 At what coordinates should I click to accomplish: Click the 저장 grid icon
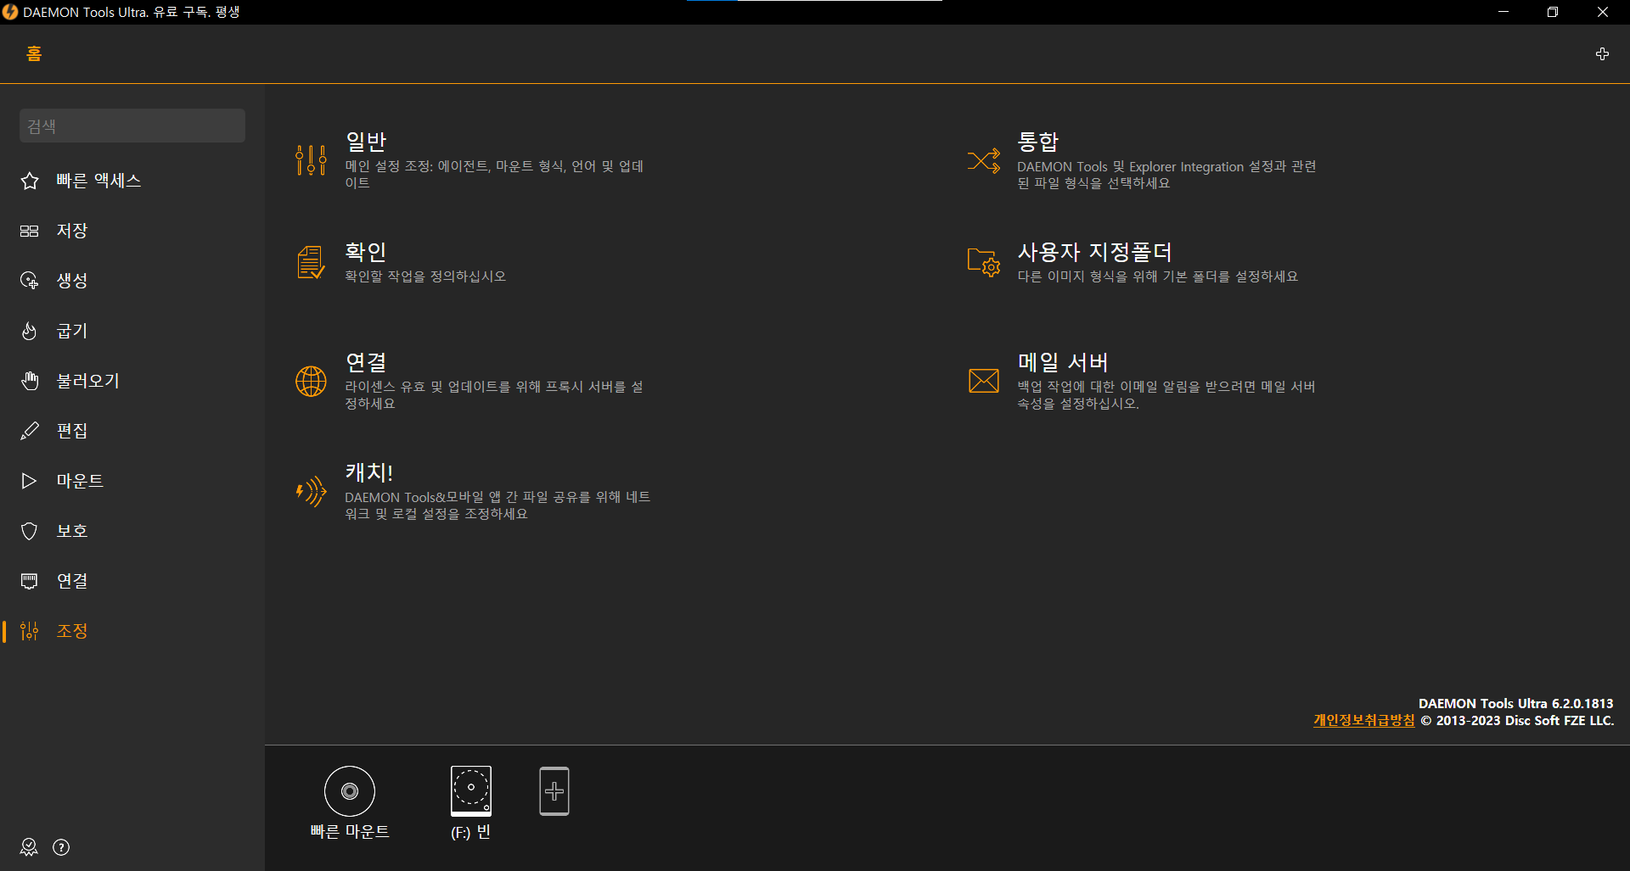[30, 231]
